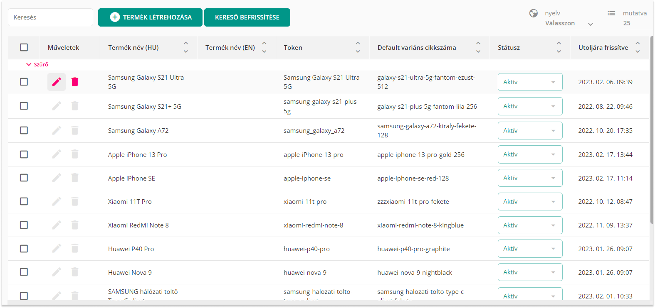Image resolution: width=655 pixels, height=308 pixels.
Task: Select the Huawei P40 Pro checkbox
Action: click(24, 249)
